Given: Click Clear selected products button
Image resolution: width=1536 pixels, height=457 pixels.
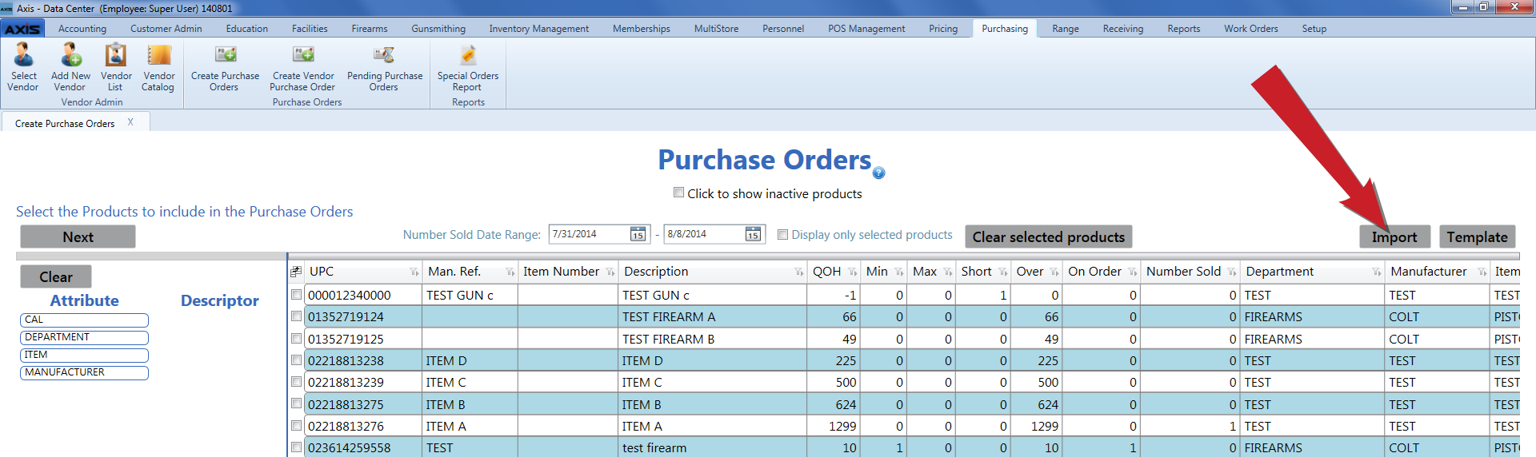Looking at the screenshot, I should [x=1048, y=236].
